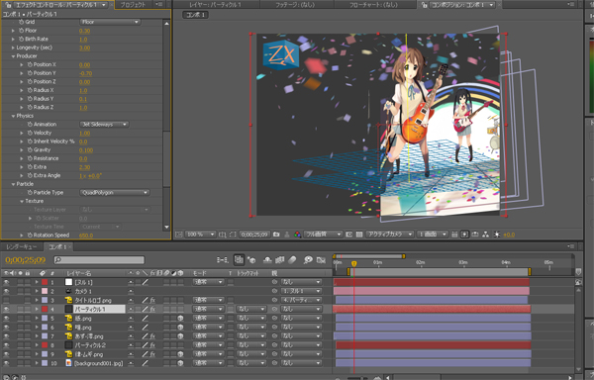Open the comp flowchart from viewer bar
The width and height of the screenshot is (594, 380).
[x=486, y=235]
